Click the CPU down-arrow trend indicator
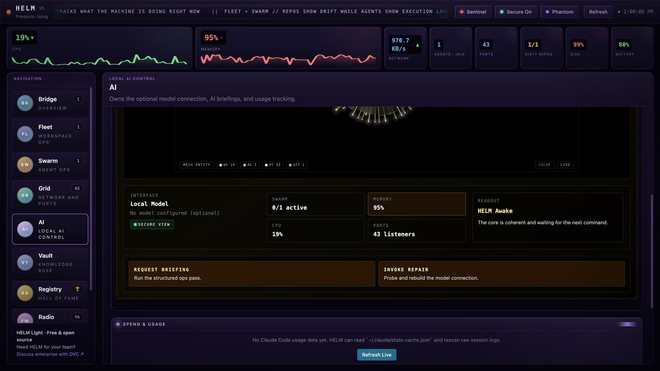Screen dimensions: 660x371 [32, 38]
